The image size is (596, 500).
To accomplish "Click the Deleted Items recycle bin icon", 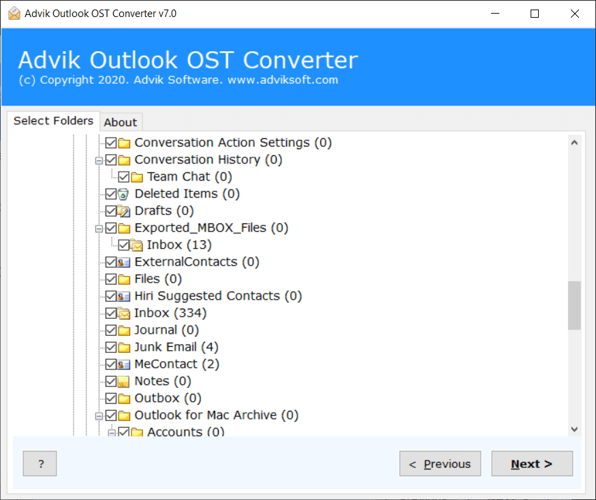I will [x=123, y=194].
